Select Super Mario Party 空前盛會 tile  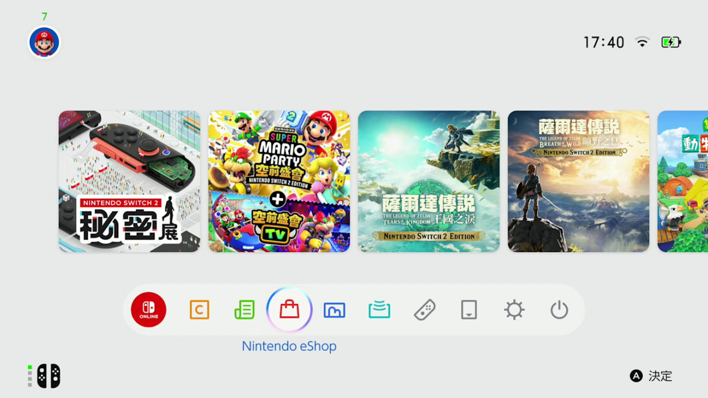click(x=279, y=181)
